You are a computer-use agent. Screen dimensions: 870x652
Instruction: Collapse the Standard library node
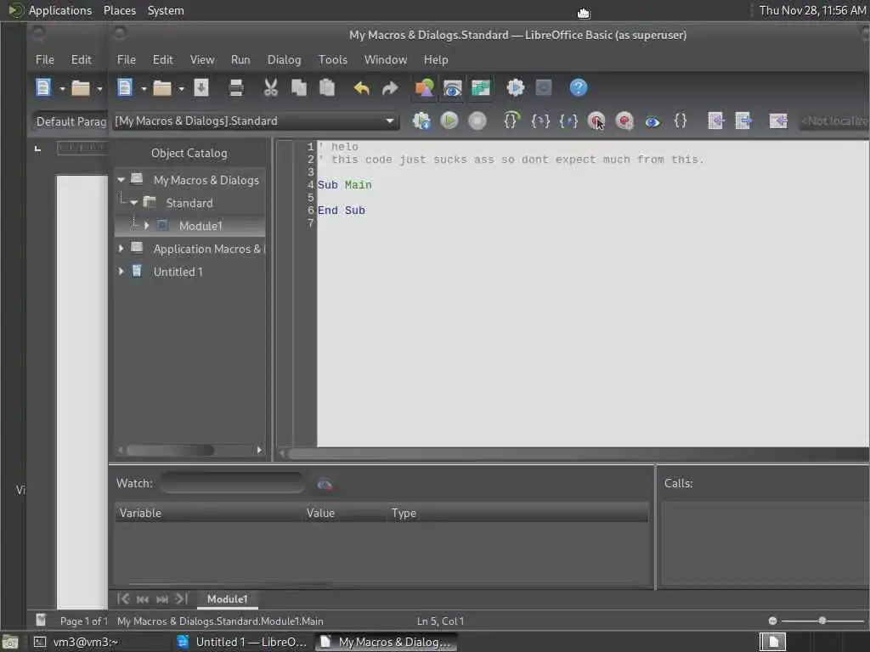click(134, 203)
